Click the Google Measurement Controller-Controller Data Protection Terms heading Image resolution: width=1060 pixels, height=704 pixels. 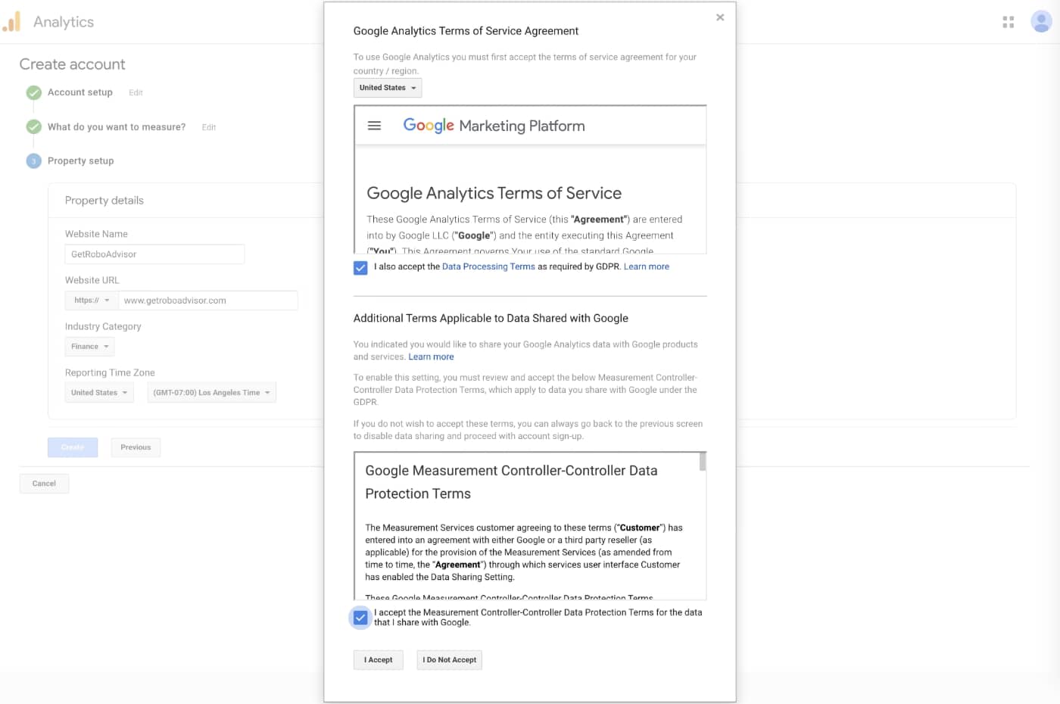click(x=511, y=482)
